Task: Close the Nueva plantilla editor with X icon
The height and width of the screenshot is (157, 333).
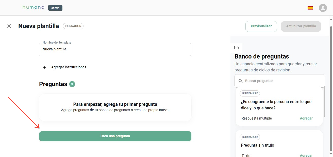Action: [9, 26]
